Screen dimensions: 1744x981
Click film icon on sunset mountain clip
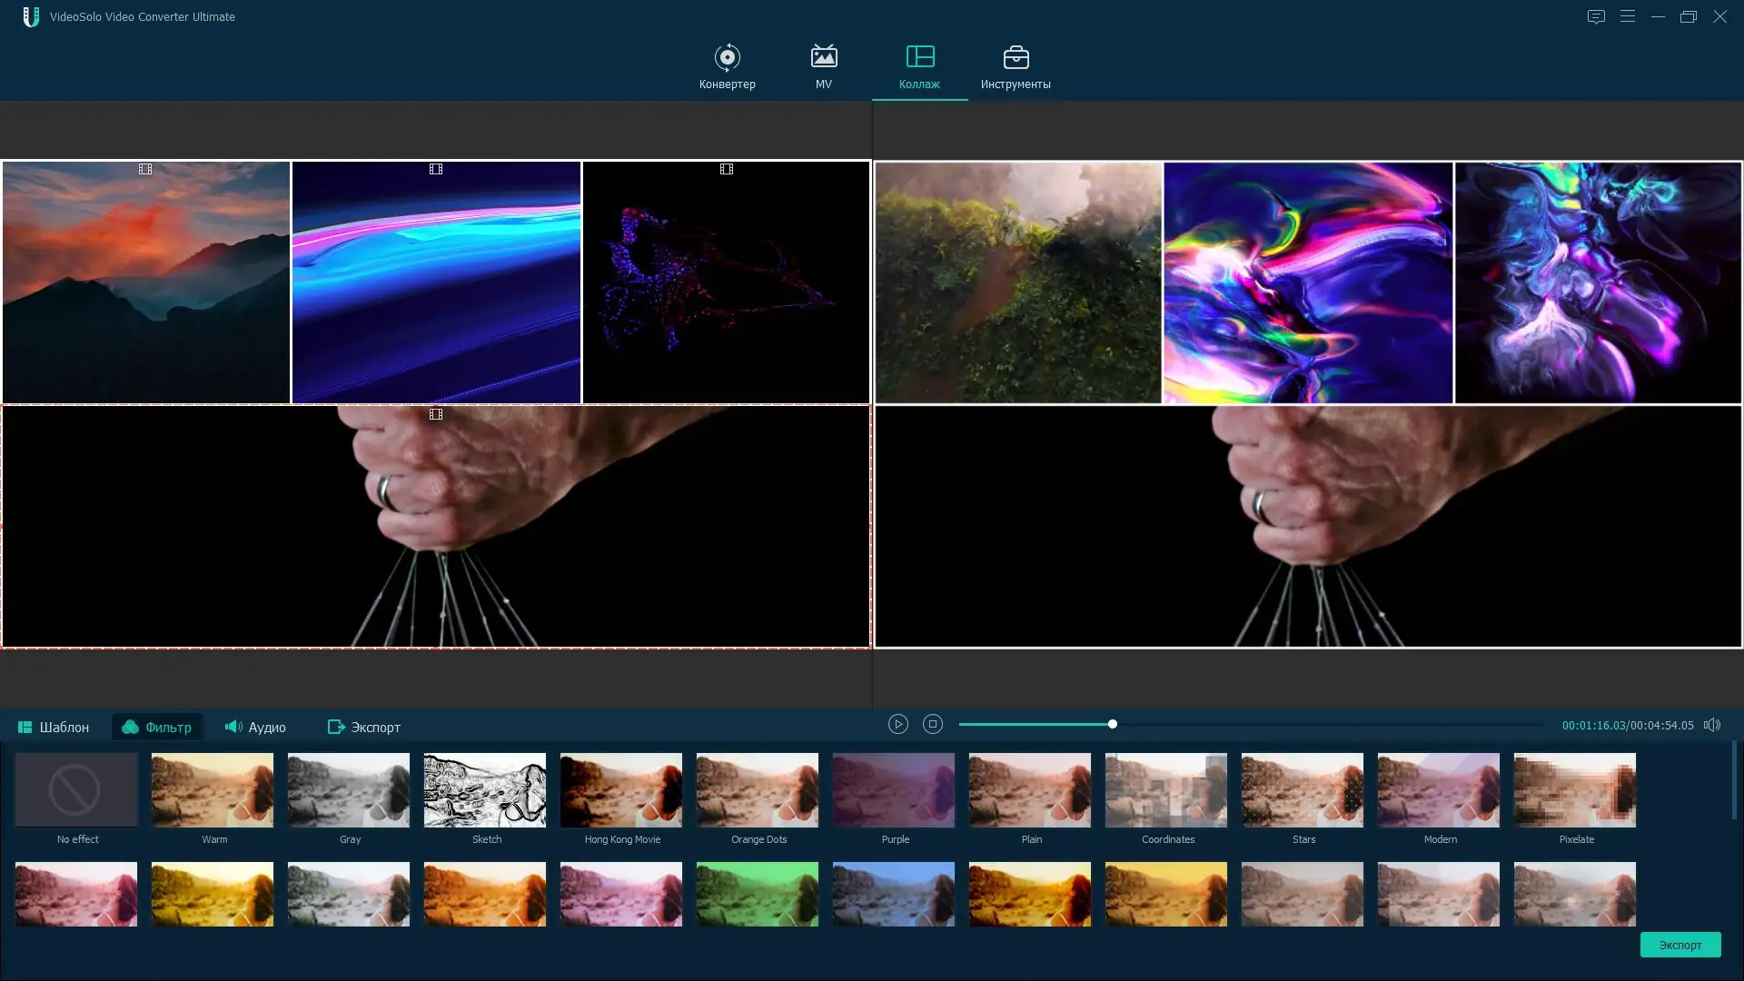pos(145,169)
